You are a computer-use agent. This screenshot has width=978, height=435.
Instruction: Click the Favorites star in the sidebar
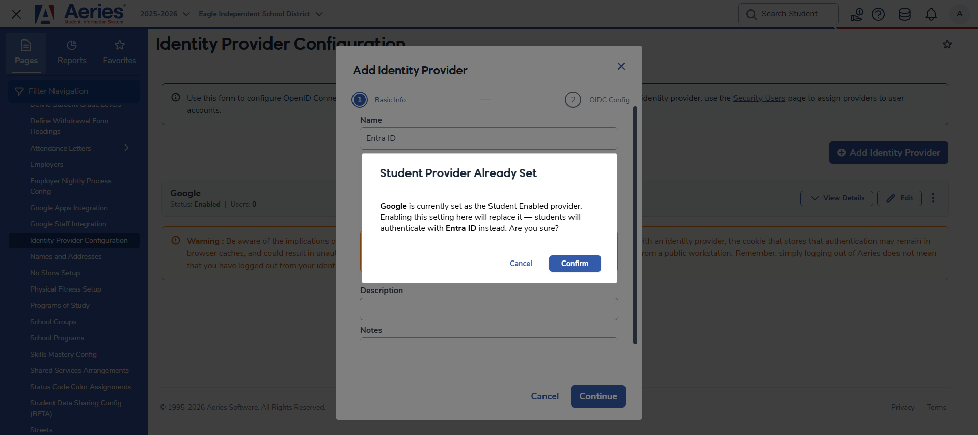tap(119, 52)
